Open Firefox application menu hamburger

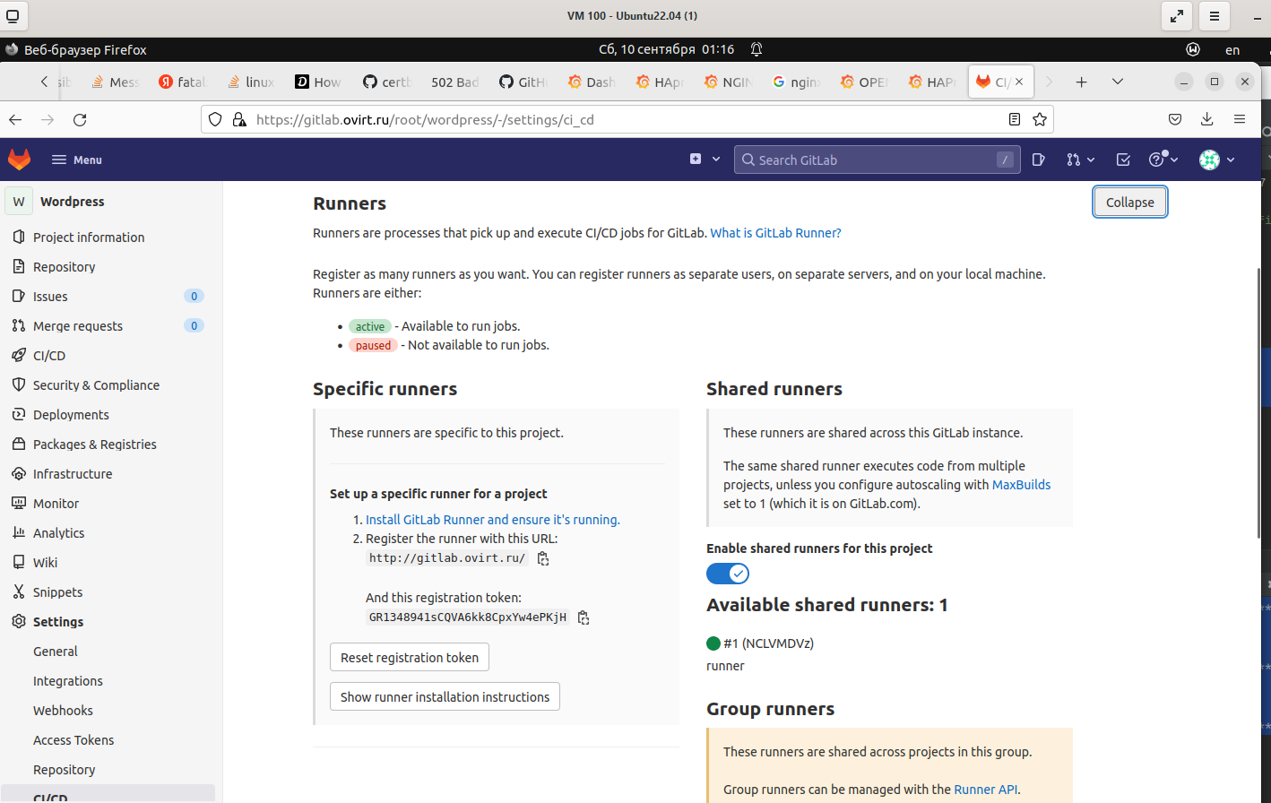point(1240,119)
